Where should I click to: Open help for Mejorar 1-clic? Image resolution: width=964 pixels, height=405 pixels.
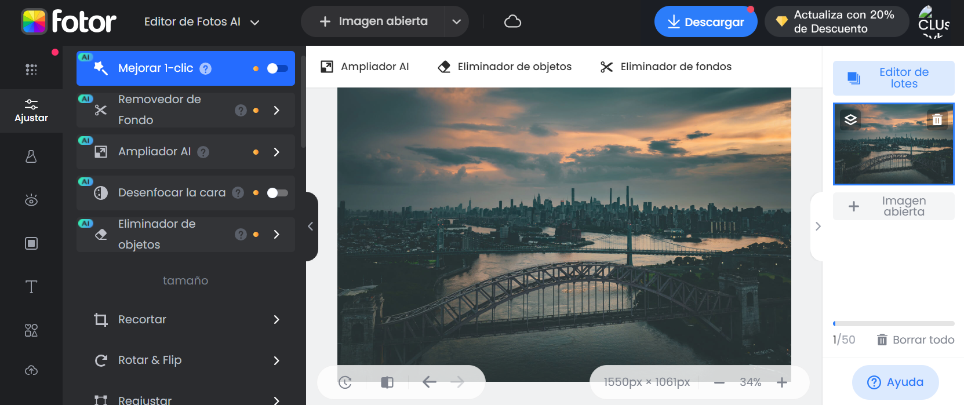(205, 68)
